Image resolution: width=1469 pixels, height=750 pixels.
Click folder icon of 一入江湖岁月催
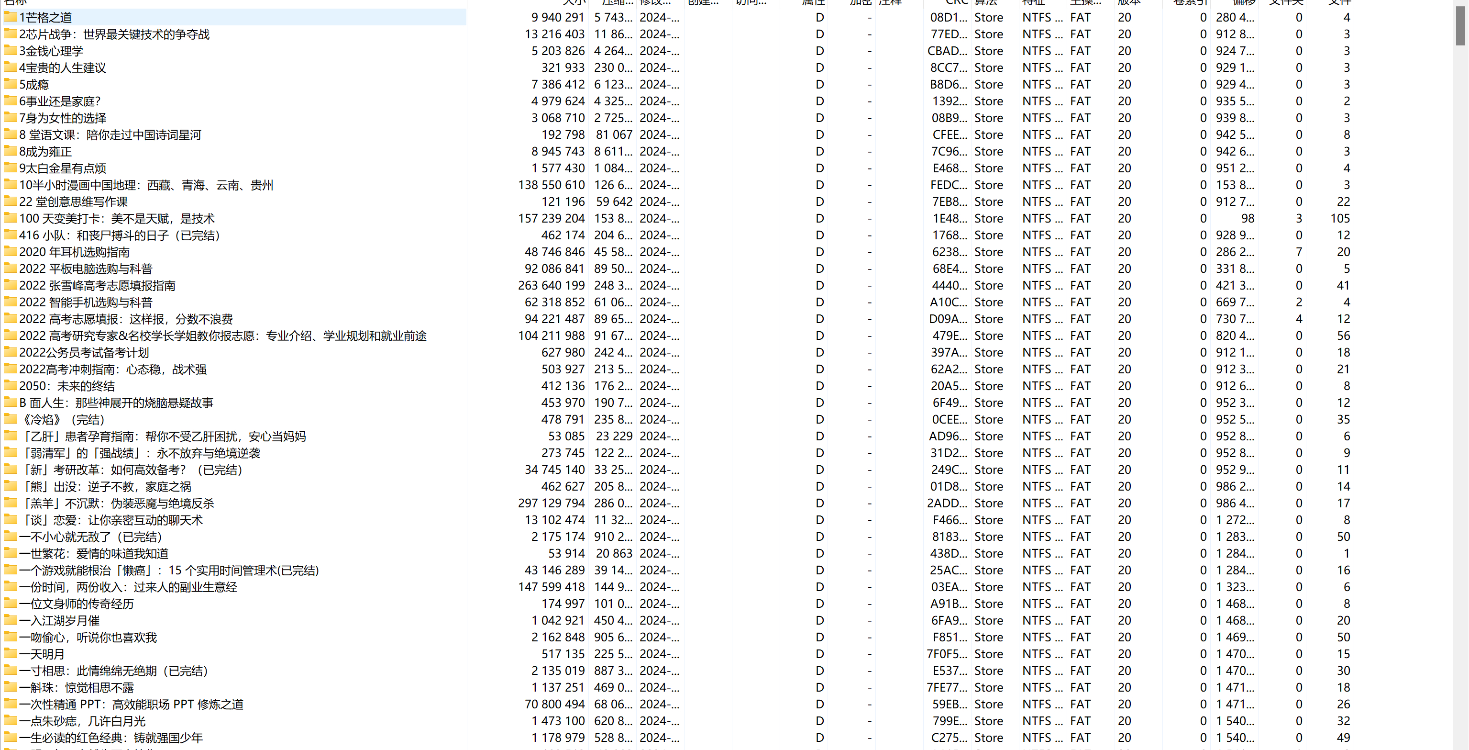coord(10,620)
